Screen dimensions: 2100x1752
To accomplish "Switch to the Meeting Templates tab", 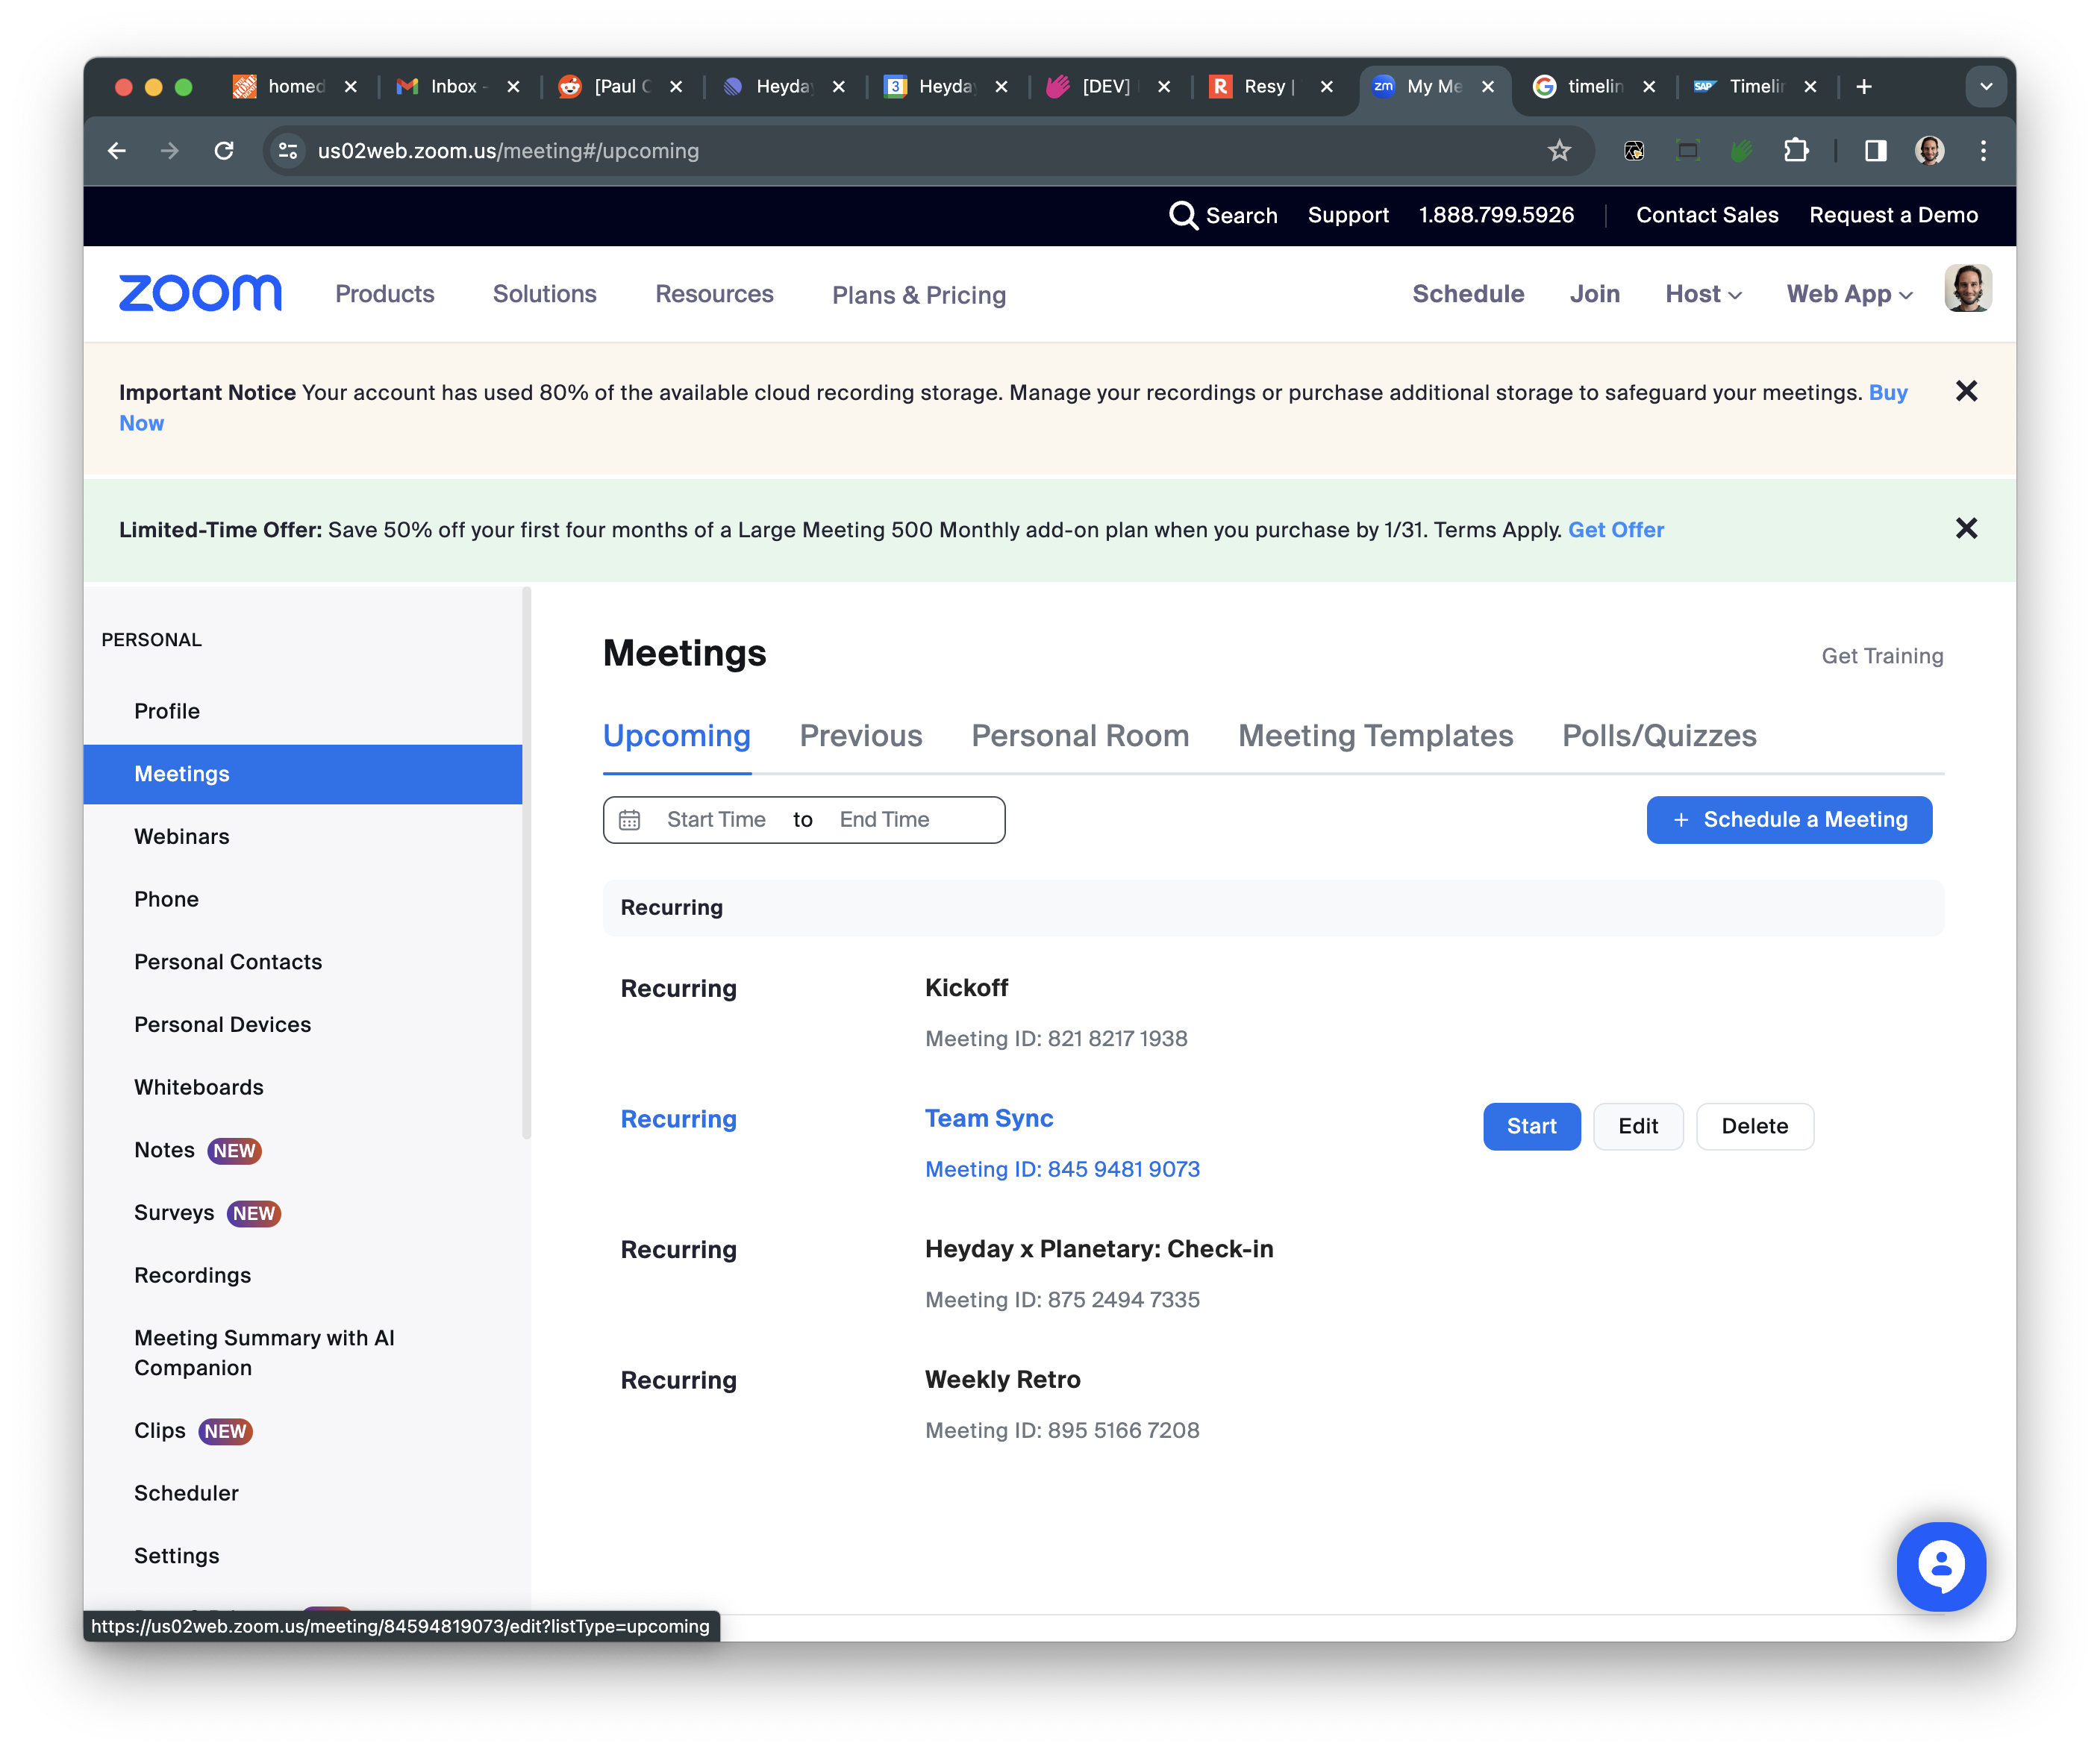I will pos(1375,736).
